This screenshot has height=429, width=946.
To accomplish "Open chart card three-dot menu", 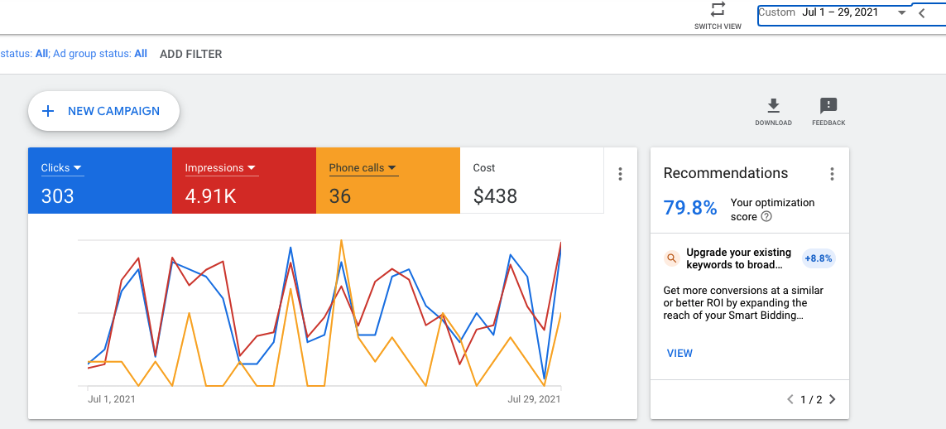I will [620, 175].
